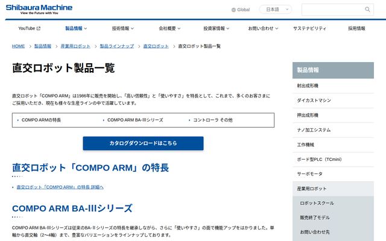Click the search magnifier icon
This screenshot has width=386, height=241.
click(x=367, y=10)
